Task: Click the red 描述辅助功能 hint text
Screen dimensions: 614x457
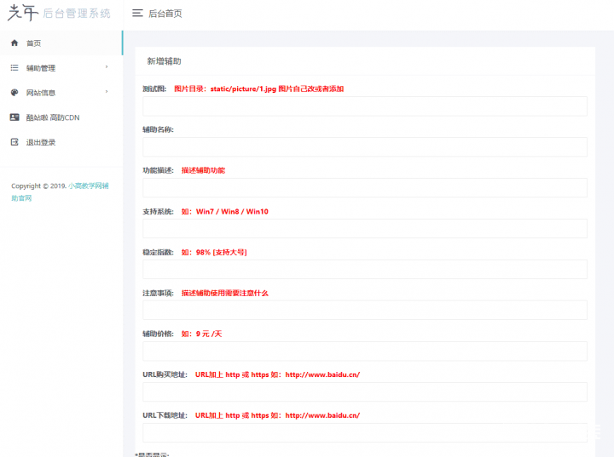Action: click(203, 170)
